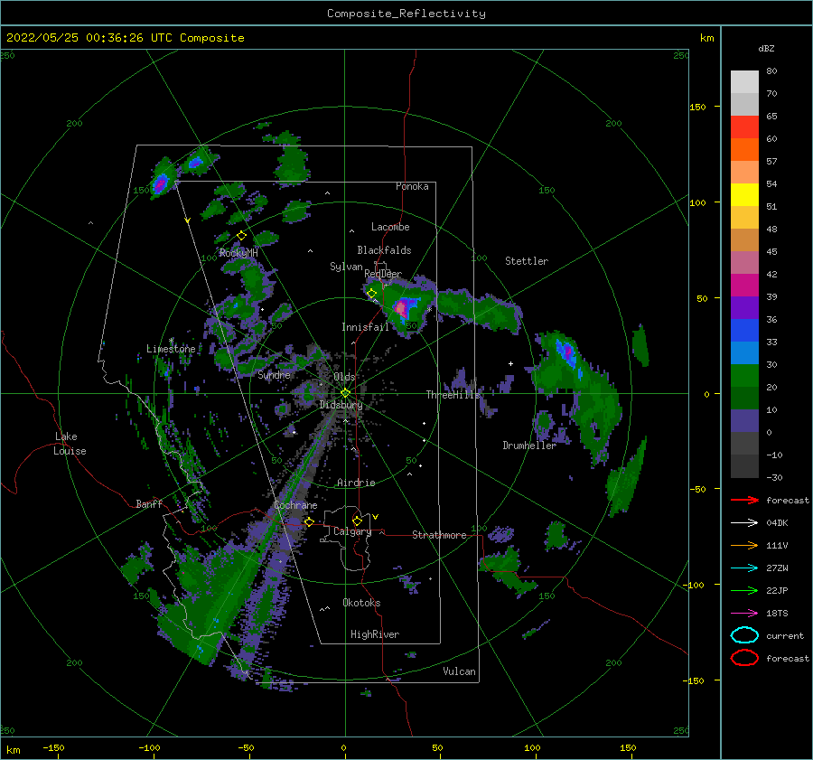Click the Ponoka town label
Viewport: 813px width, 760px height.
tap(412, 186)
